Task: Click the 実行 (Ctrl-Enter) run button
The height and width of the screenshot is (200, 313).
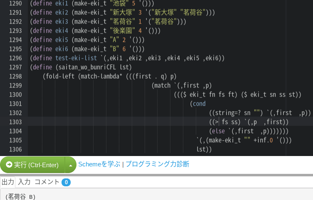Action: pyautogui.click(x=32, y=165)
